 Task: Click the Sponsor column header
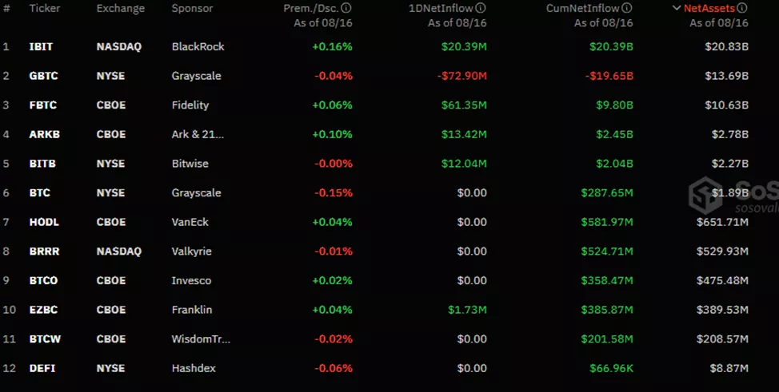192,8
